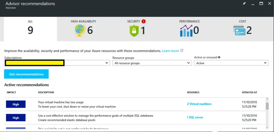Click High impact badge for SQL databases row

point(16,118)
